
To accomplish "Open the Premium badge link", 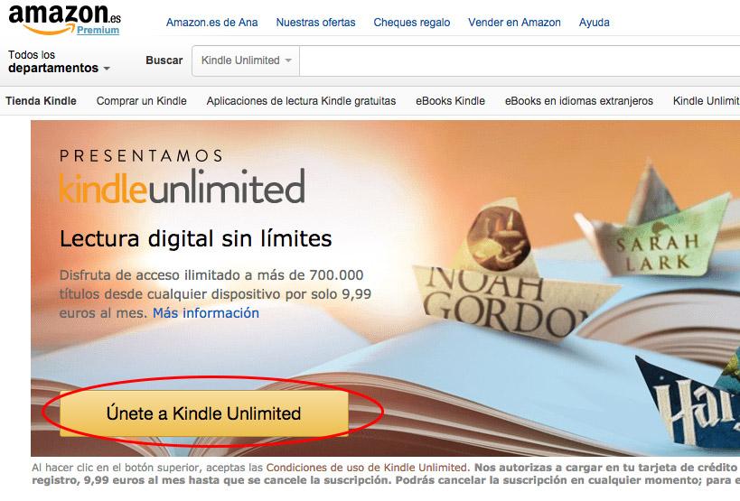I will point(98,30).
